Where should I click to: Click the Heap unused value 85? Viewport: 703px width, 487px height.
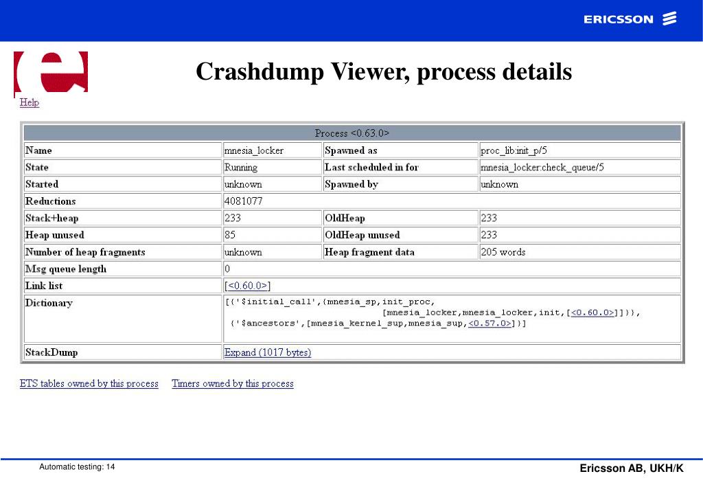coord(230,235)
